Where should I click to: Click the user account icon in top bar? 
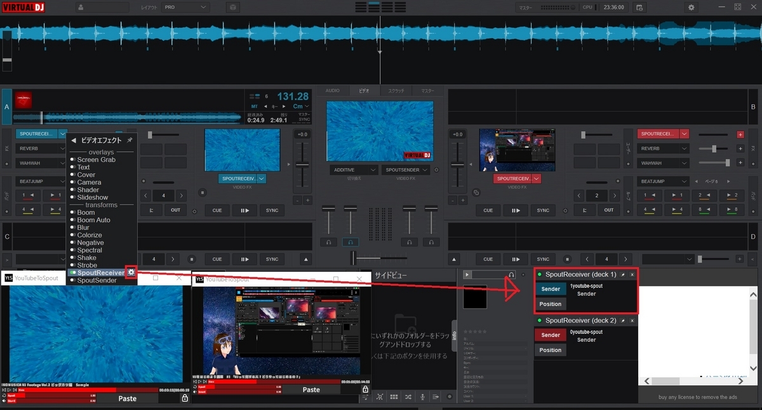pyautogui.click(x=81, y=7)
